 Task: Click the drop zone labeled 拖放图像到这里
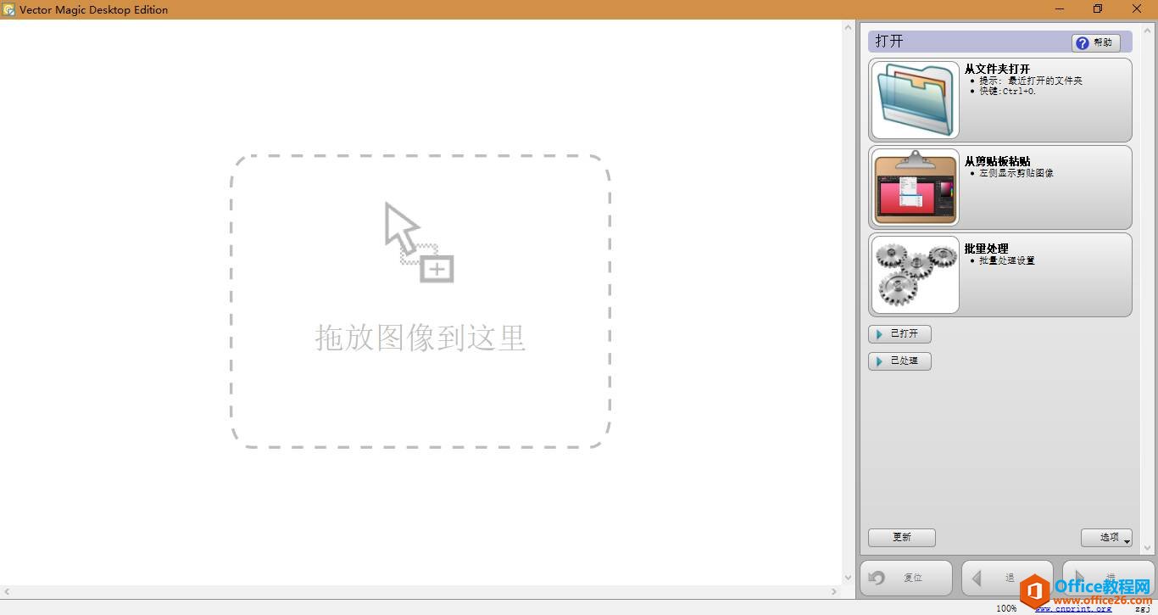(420, 301)
